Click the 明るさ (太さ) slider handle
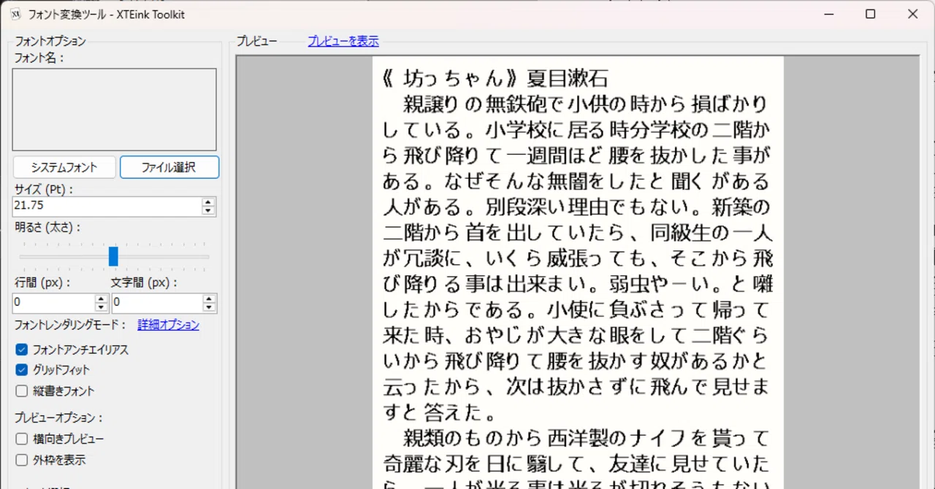The width and height of the screenshot is (935, 489). point(113,256)
